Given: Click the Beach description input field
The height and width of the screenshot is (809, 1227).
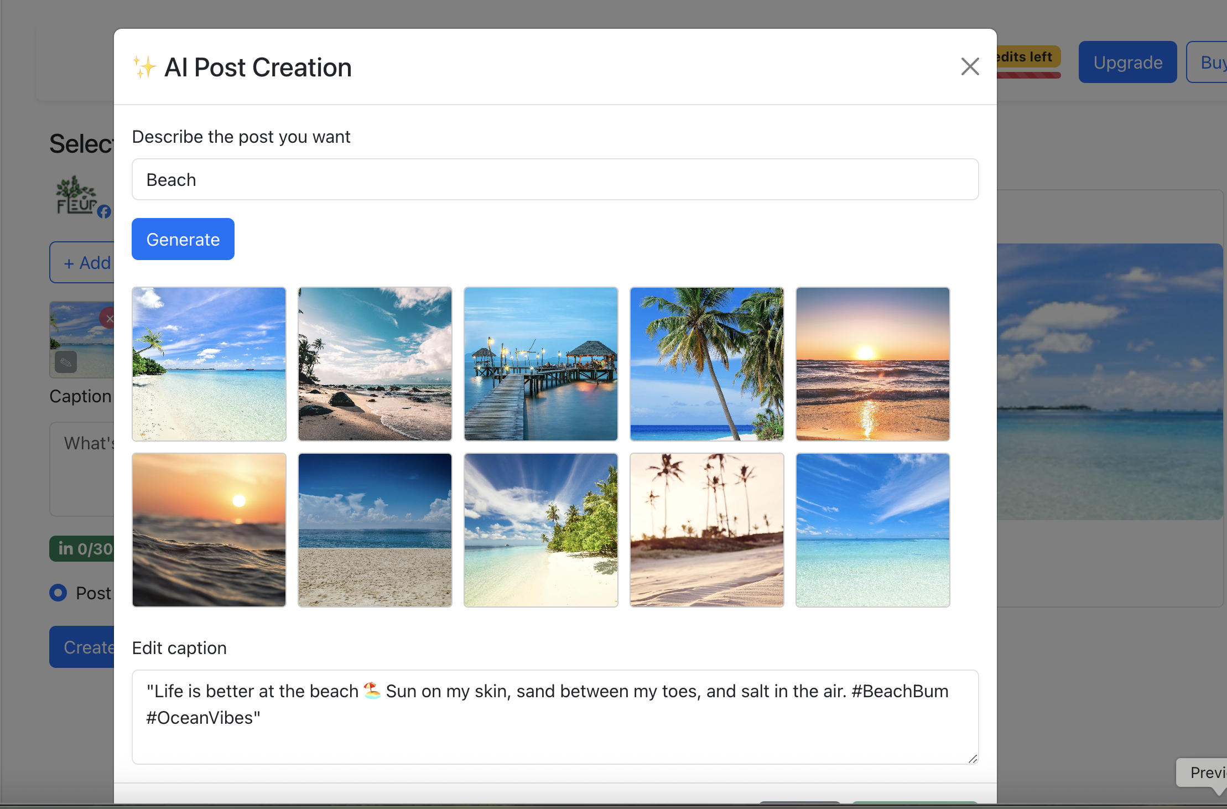Looking at the screenshot, I should click(555, 180).
